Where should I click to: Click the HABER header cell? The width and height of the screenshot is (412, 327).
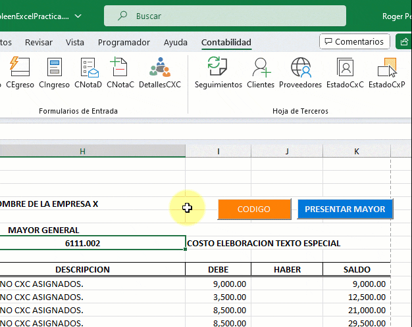point(287,269)
